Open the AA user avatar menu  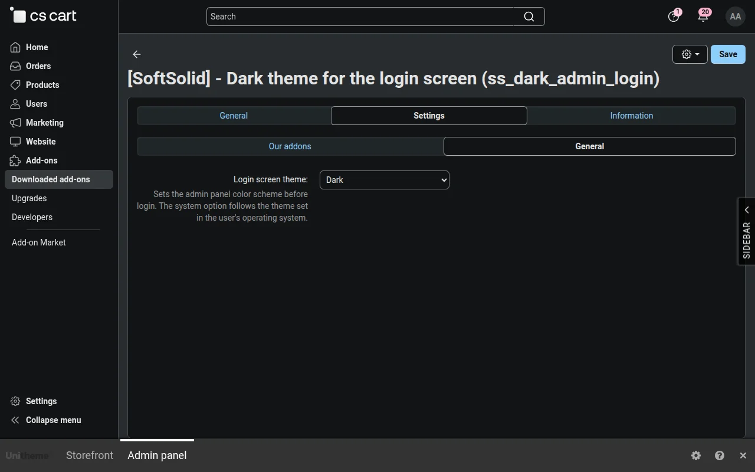[x=735, y=17]
